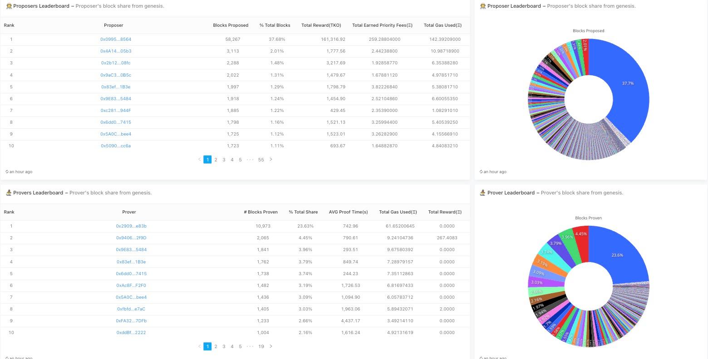The image size is (708, 359).
Task: Sort by % Total Blocks column
Action: tap(275, 25)
